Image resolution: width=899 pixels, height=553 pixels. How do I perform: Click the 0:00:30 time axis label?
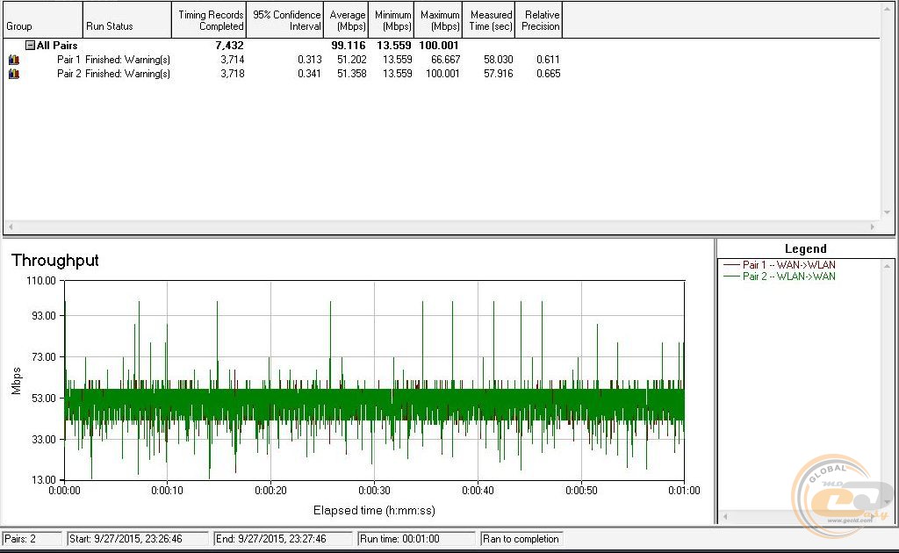click(374, 491)
